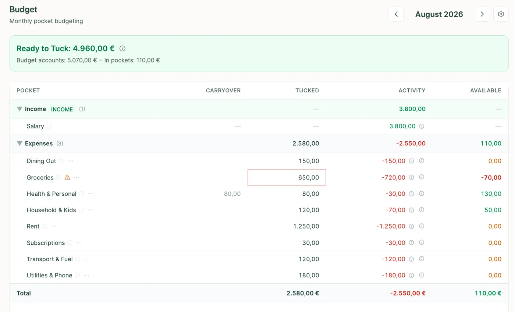515x312 pixels.
Task: Click Groceries available amount -70,00
Action: click(x=491, y=177)
